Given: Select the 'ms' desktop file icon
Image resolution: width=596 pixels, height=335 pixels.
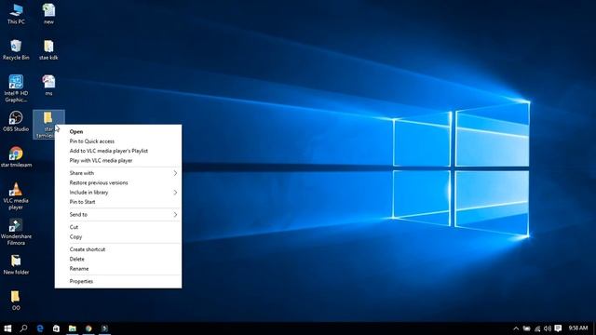Looking at the screenshot, I should point(48,86).
